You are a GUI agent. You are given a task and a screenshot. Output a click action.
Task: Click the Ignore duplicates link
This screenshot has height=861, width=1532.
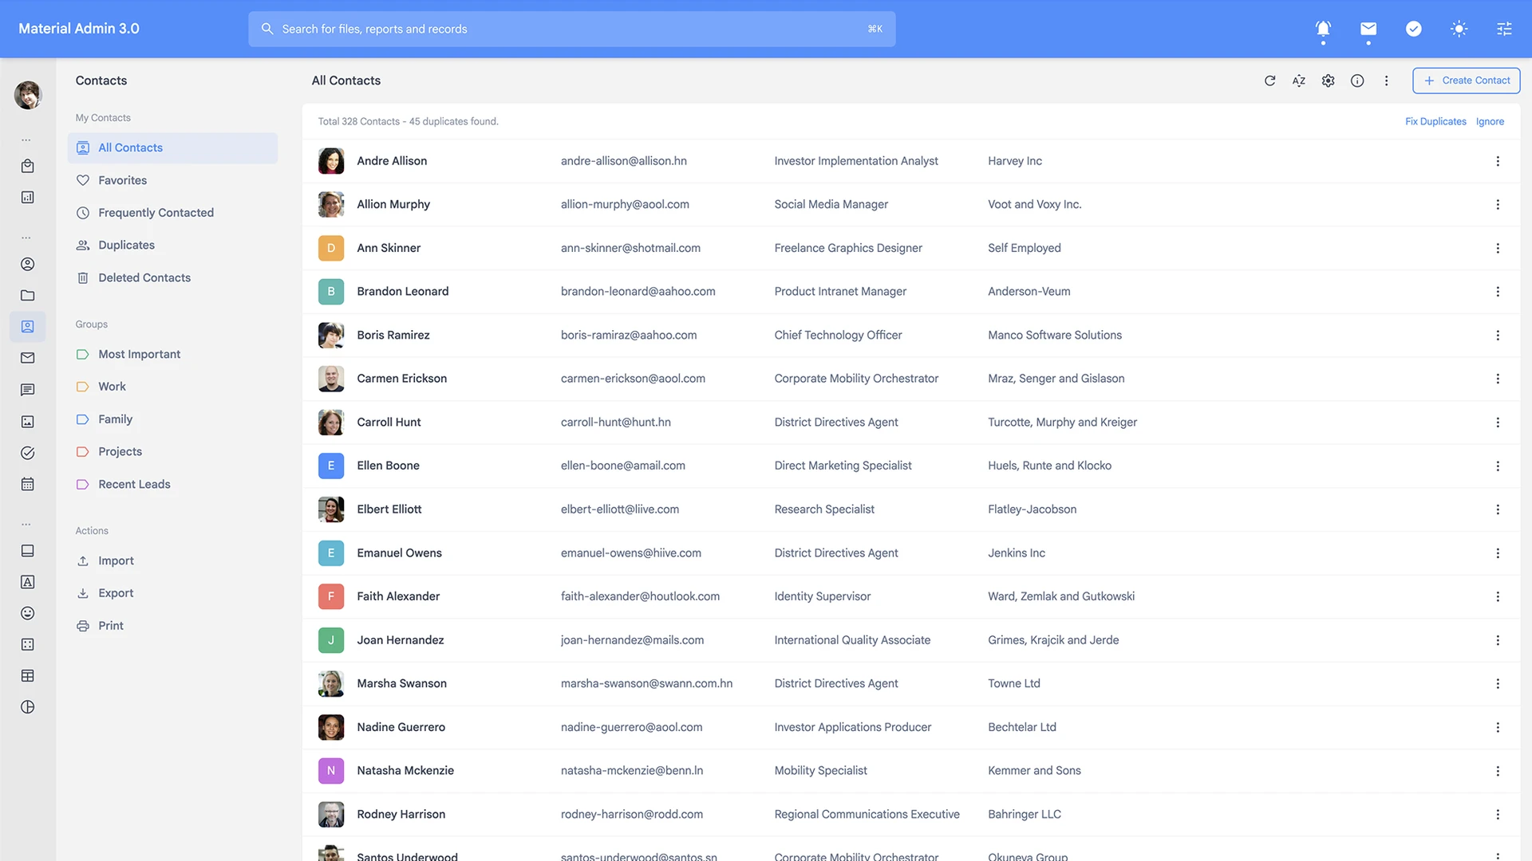tap(1490, 121)
